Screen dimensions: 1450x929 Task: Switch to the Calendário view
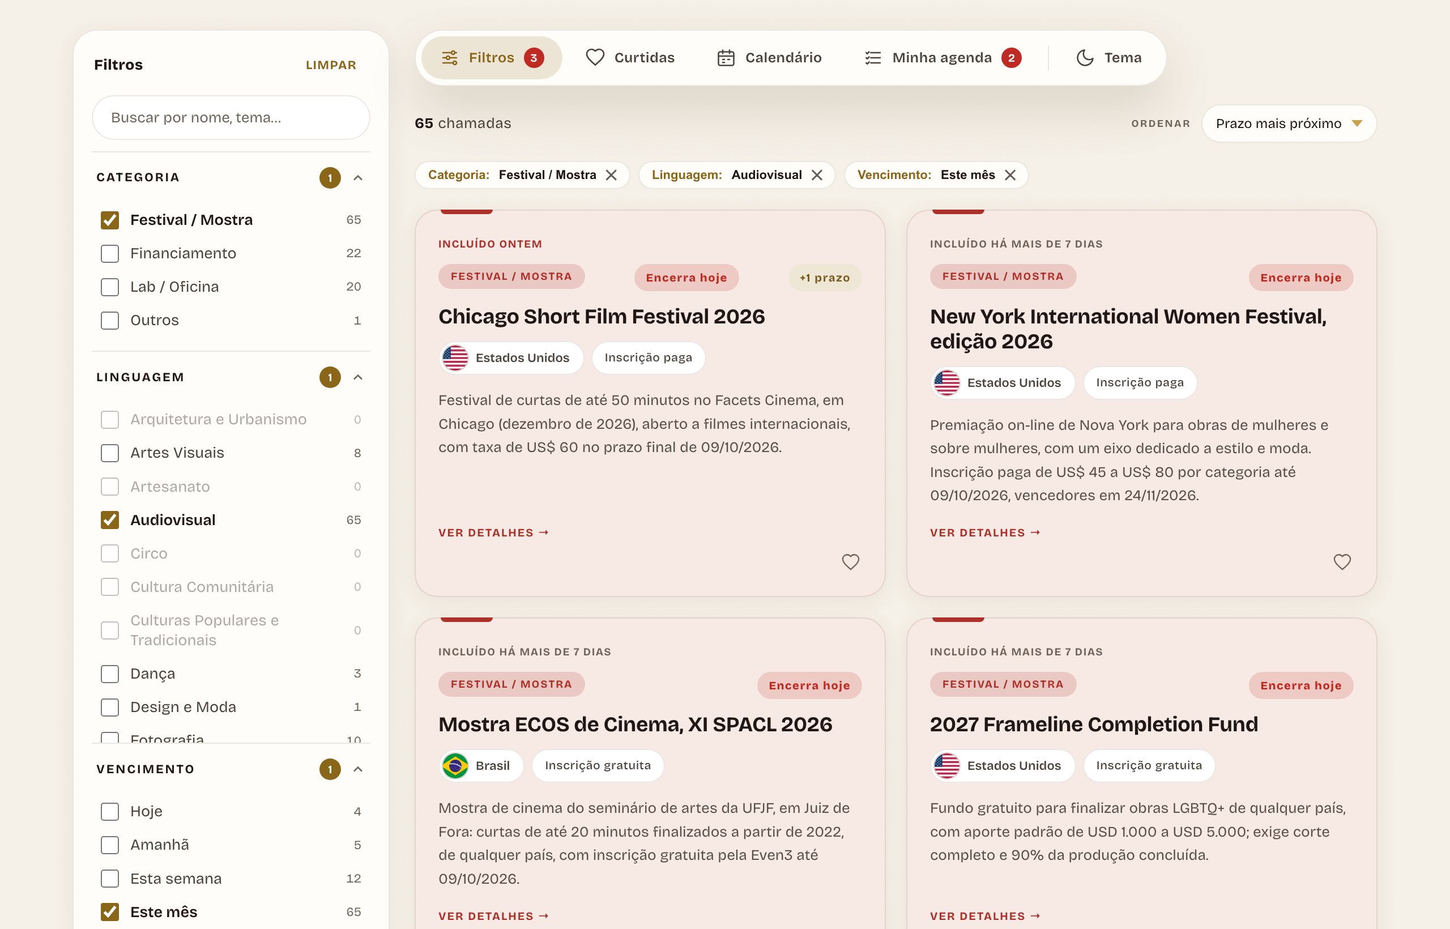click(x=769, y=58)
